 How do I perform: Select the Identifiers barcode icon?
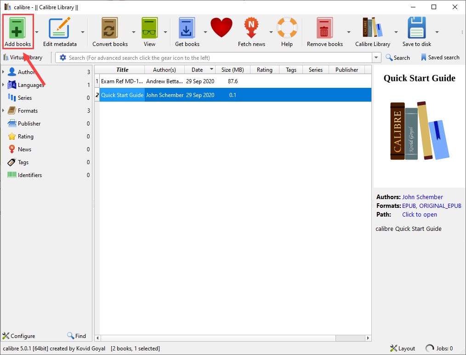11,175
